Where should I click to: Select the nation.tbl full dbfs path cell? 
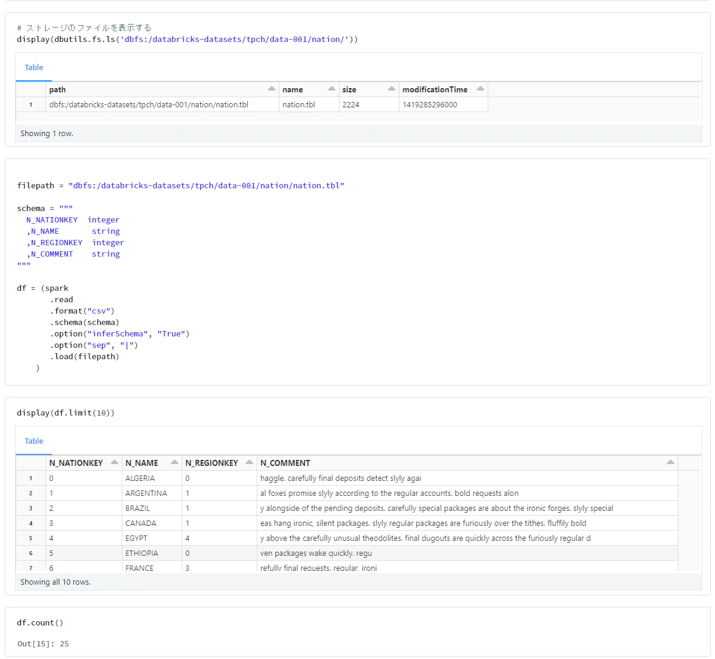coord(163,104)
